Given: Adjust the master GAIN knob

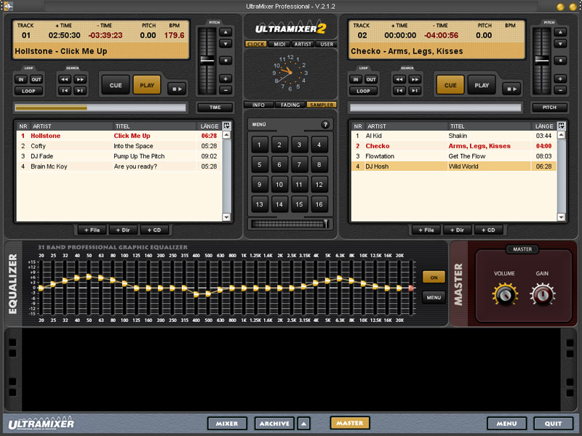Looking at the screenshot, I should [x=542, y=295].
